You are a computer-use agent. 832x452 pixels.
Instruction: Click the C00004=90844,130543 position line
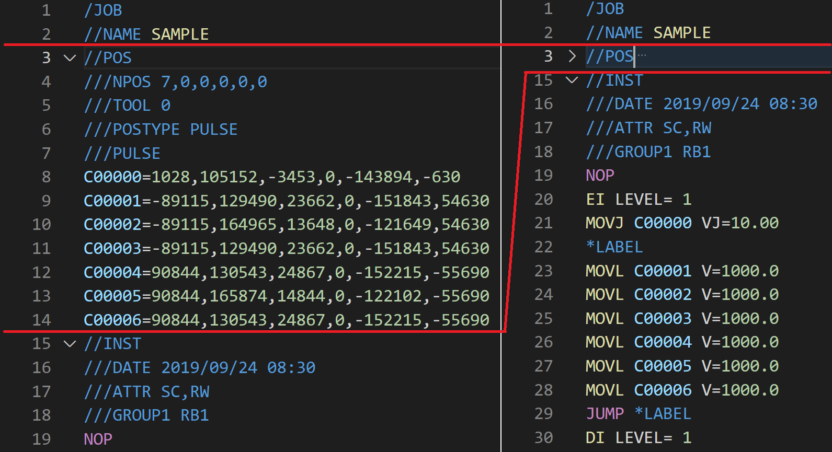(x=287, y=273)
